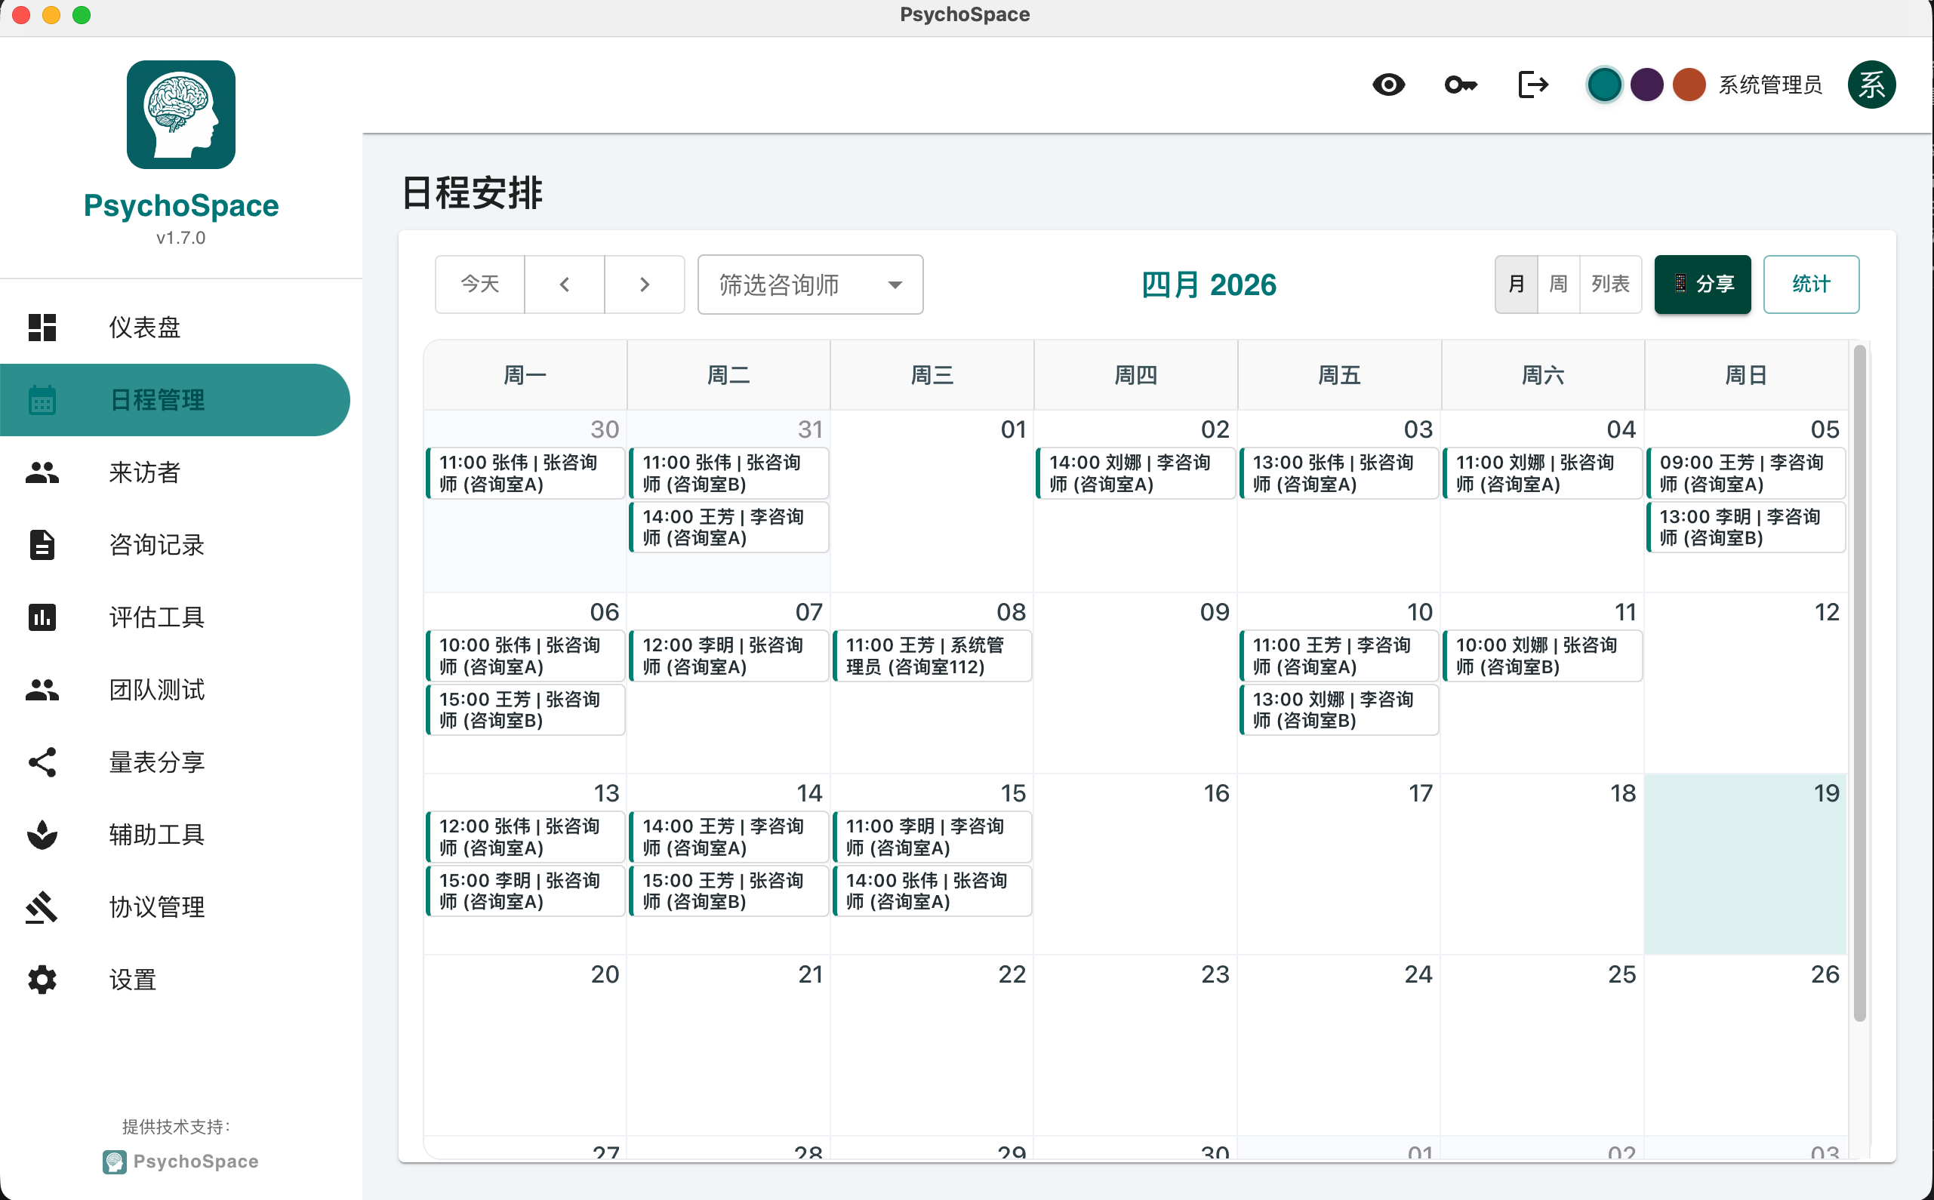The image size is (1934, 1200).
Task: Open the dashboard grid icon 仪表盘
Action: click(x=42, y=327)
